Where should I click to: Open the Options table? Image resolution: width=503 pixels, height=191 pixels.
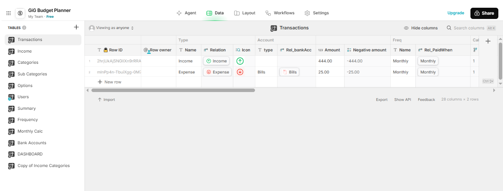coord(43,85)
